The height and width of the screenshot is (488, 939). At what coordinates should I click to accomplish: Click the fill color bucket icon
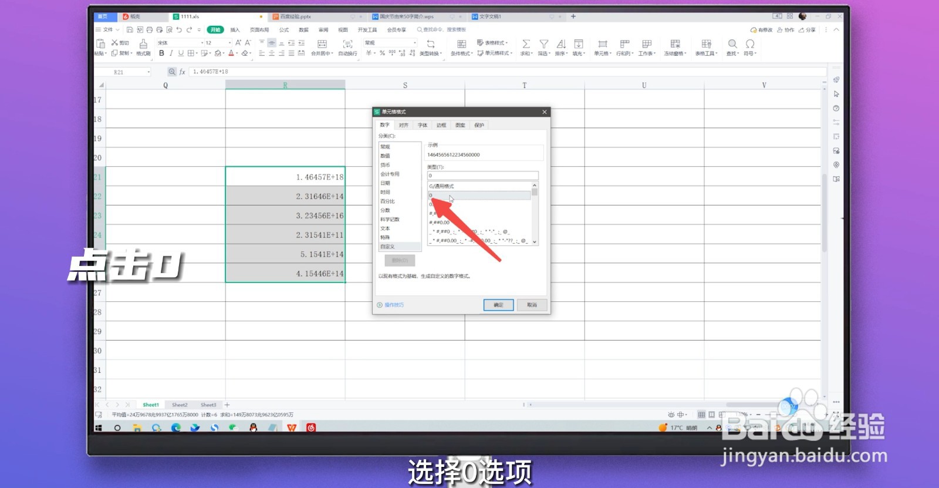[218, 53]
